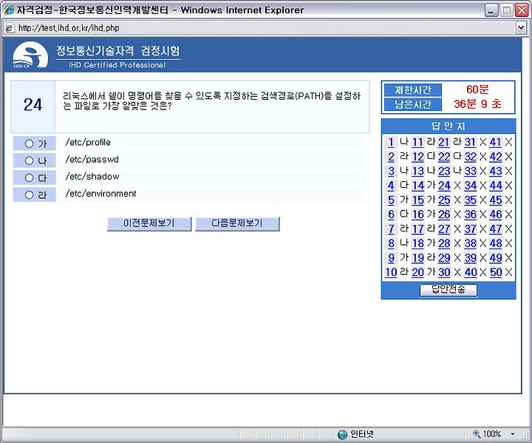Select radio option 다 /etc/shadow
Viewport: 532px width, 443px height.
pos(29,177)
